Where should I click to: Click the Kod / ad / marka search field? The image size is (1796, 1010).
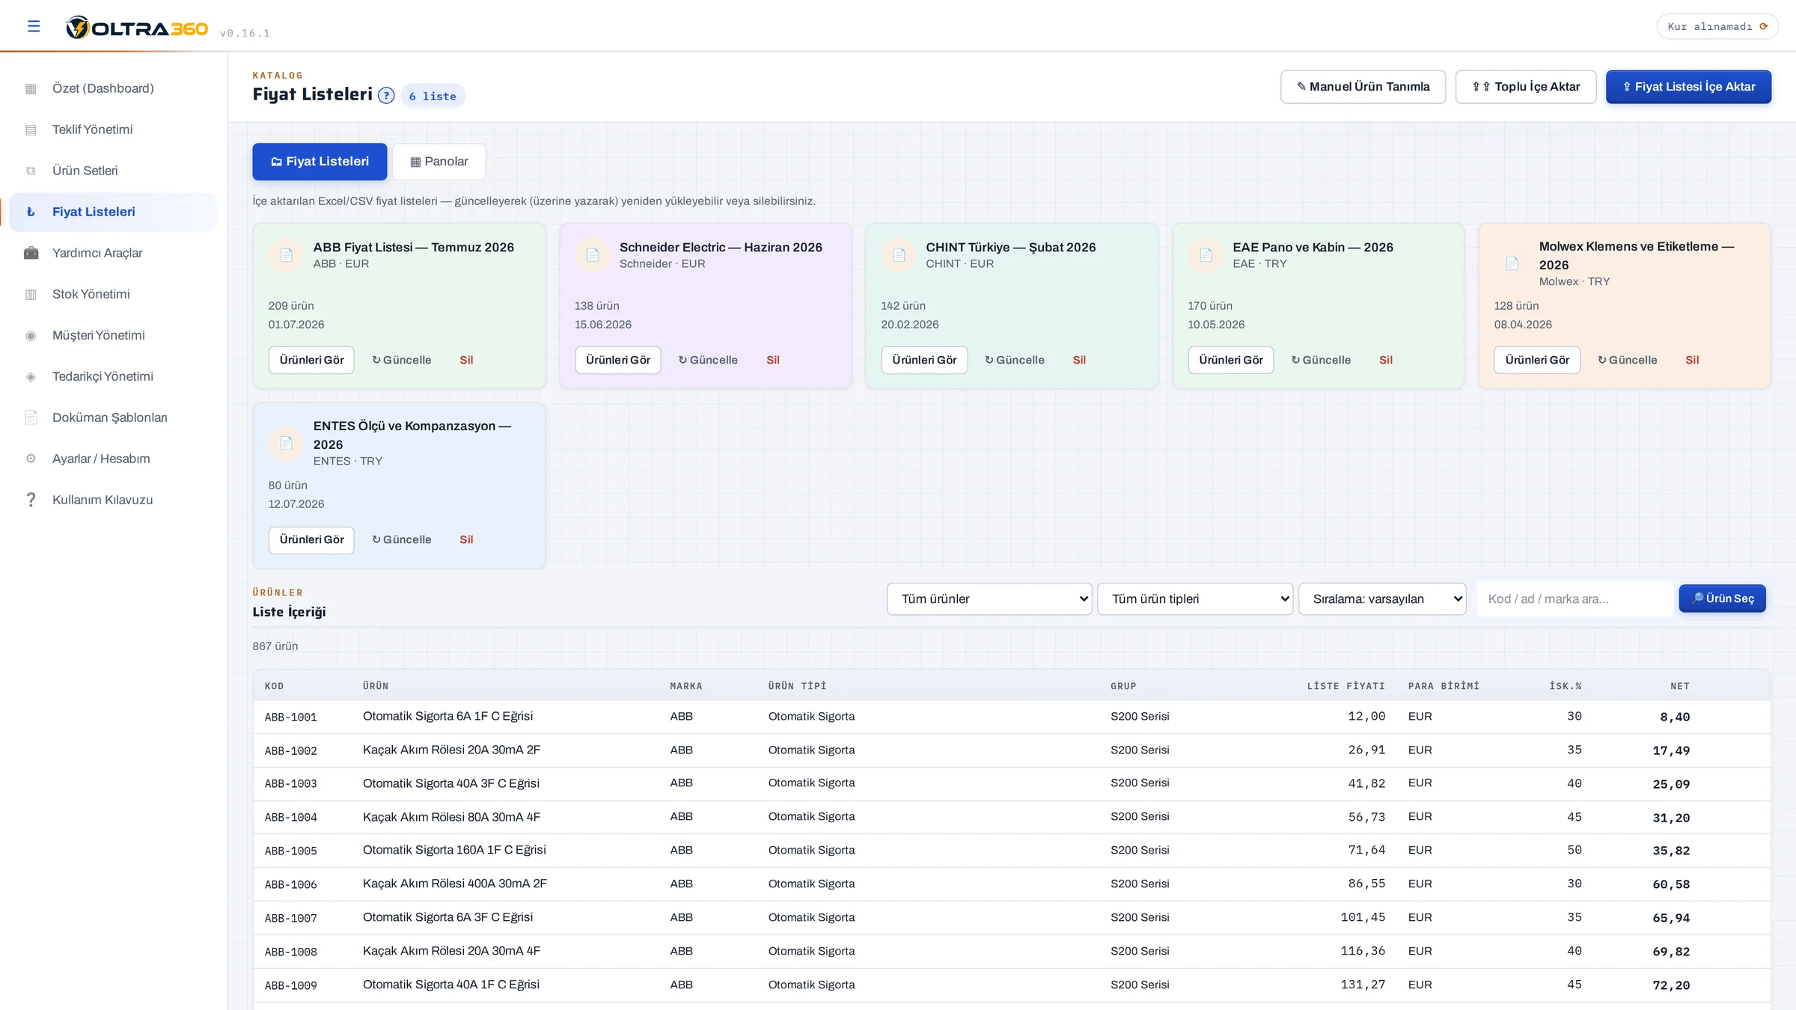pyautogui.click(x=1574, y=599)
